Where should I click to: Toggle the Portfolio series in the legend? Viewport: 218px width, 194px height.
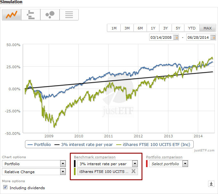(x=39, y=144)
